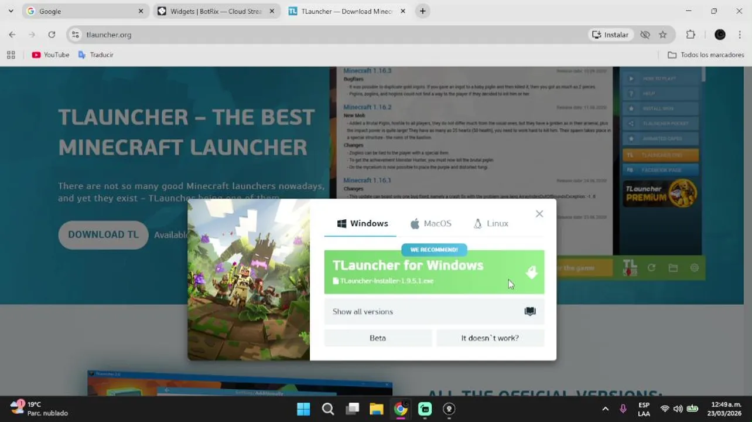Click the folder icon in launcher screenshot
The width and height of the screenshot is (752, 422).
coord(673,268)
